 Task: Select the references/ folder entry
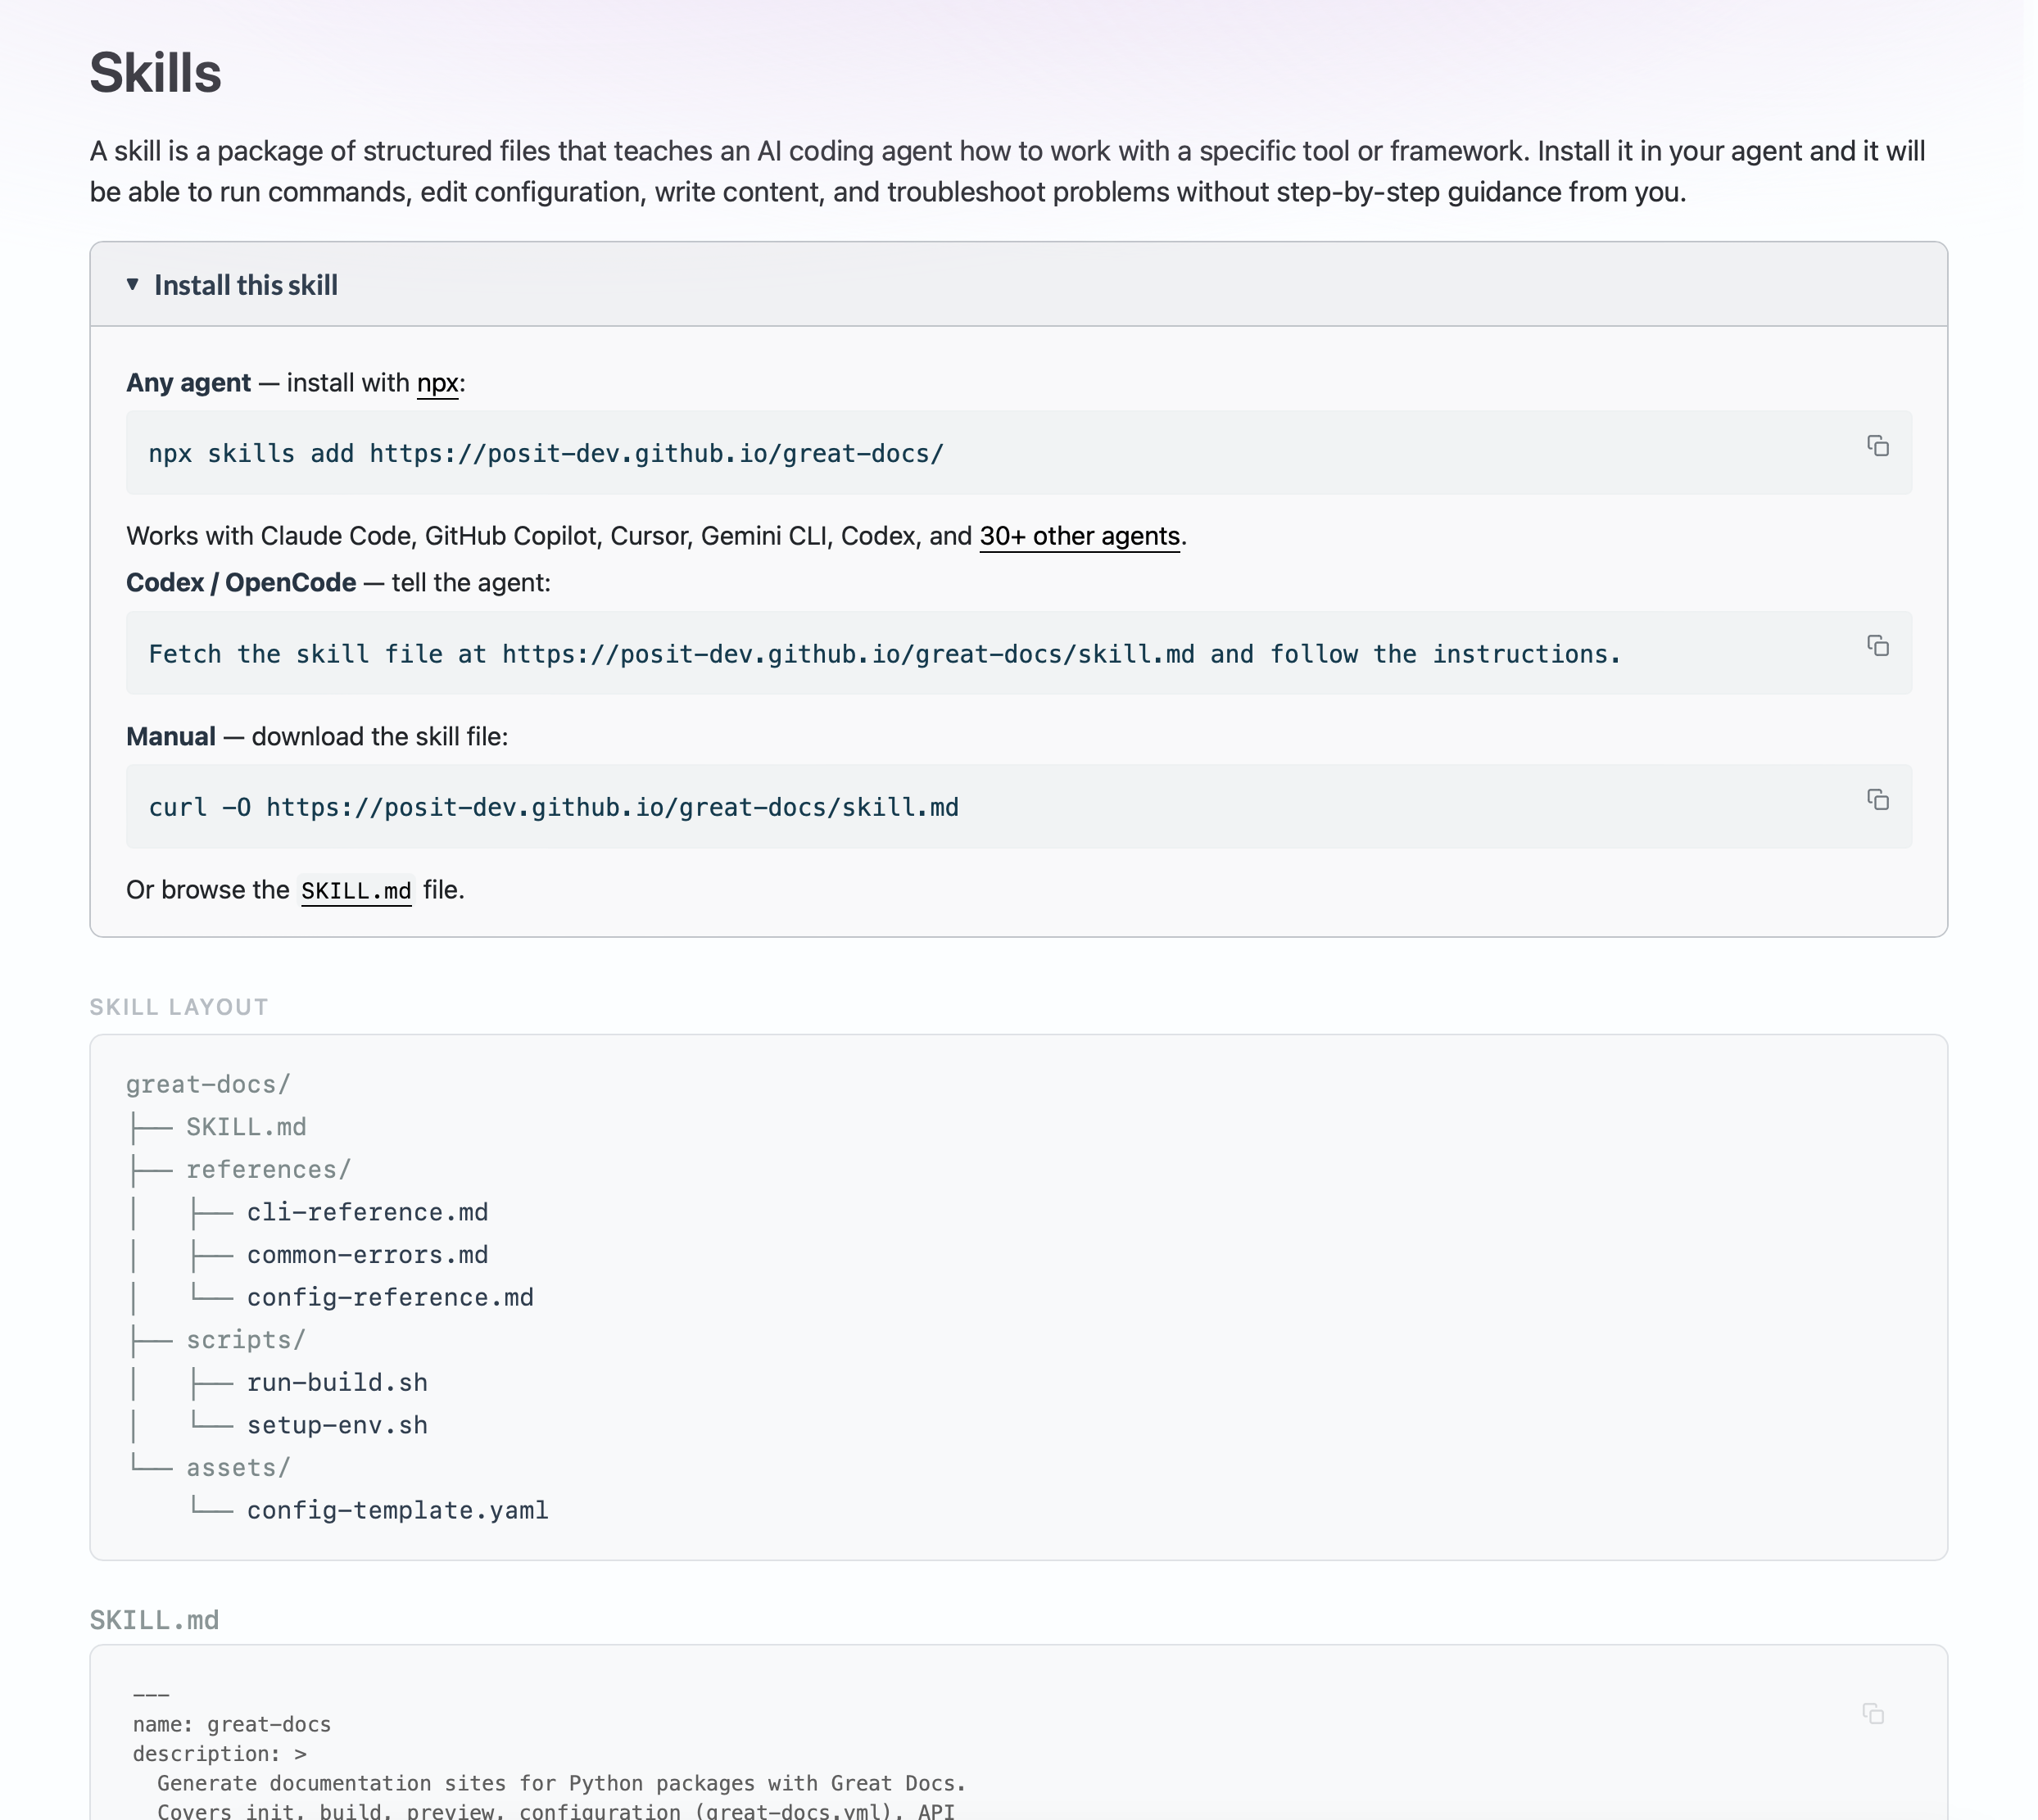267,1169
